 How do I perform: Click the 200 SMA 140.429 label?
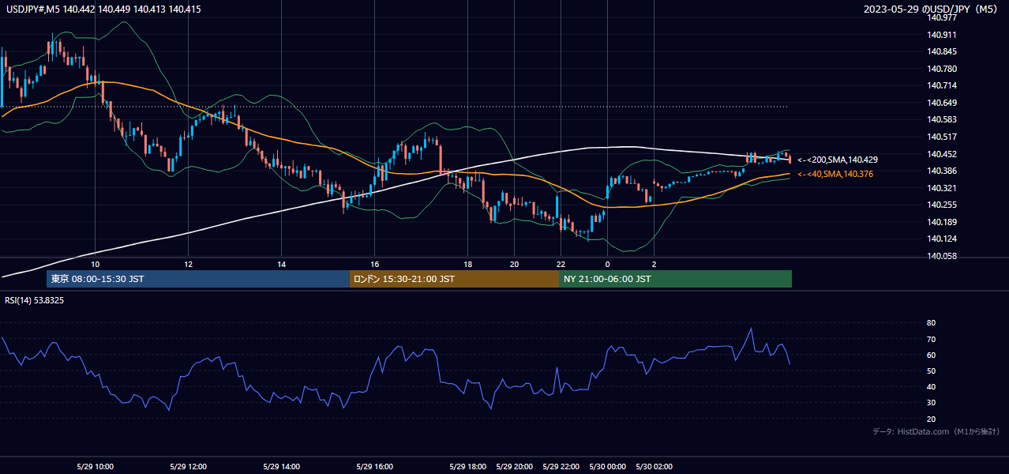837,160
